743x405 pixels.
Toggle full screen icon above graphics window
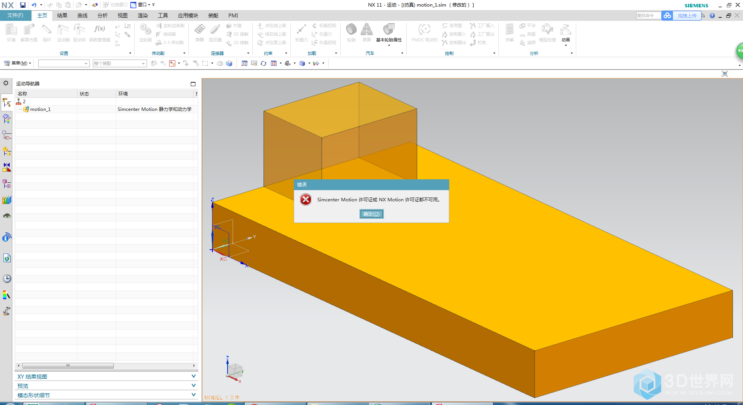pos(725,74)
